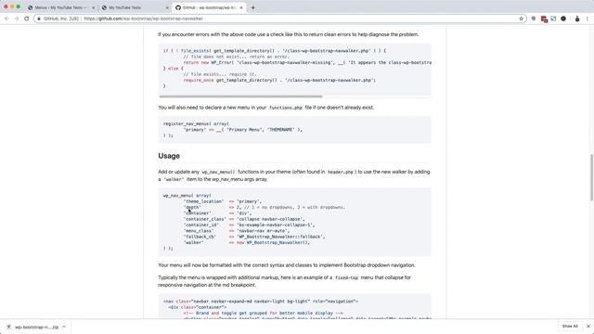Click the green-framed extension icon in the toolbar
Viewport: 594px width, 334px height.
click(553, 19)
